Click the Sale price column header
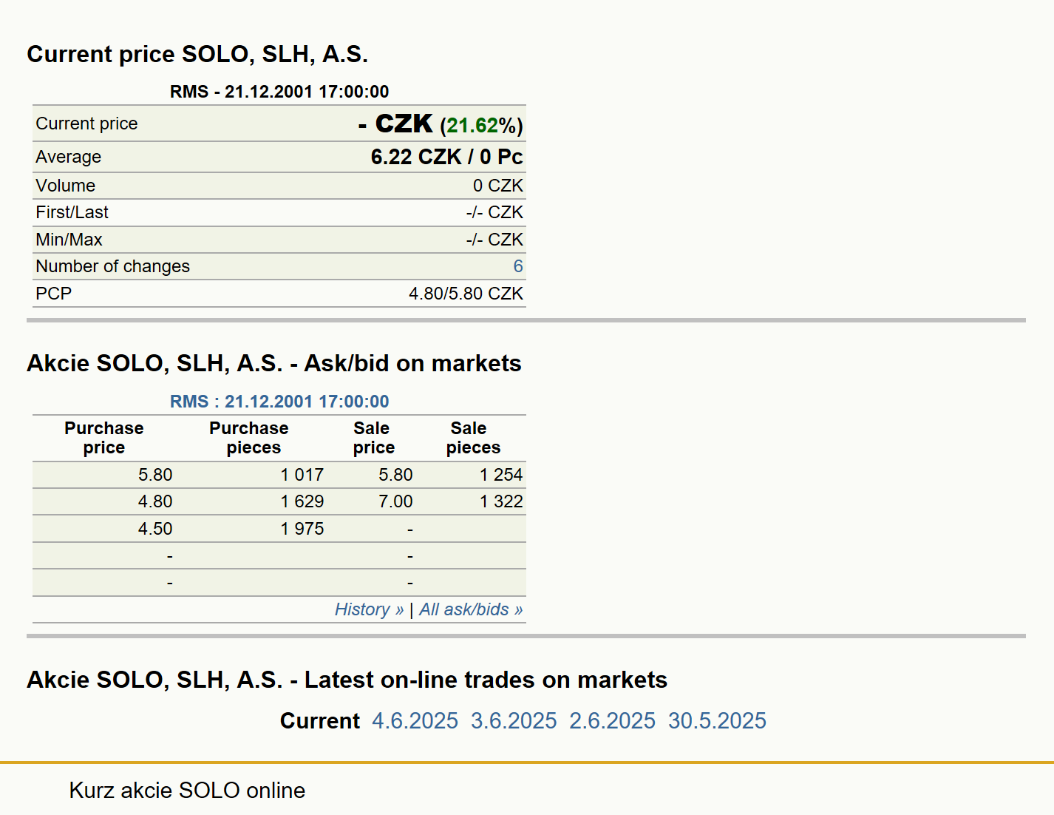The height and width of the screenshot is (815, 1054). pyautogui.click(x=373, y=438)
